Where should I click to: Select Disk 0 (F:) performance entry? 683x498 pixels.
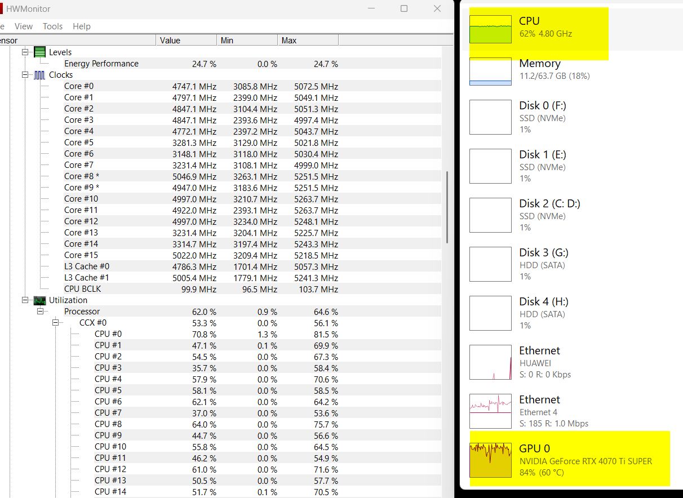coord(490,117)
